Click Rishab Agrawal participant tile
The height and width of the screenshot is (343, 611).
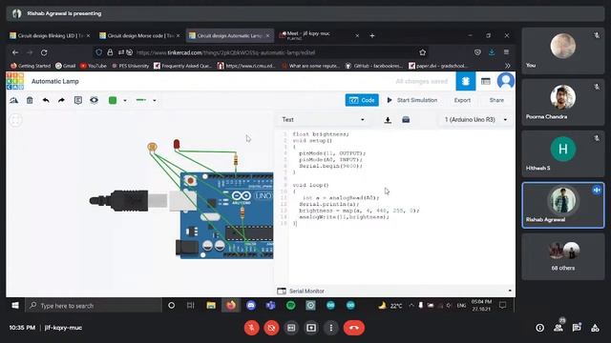pyautogui.click(x=563, y=205)
